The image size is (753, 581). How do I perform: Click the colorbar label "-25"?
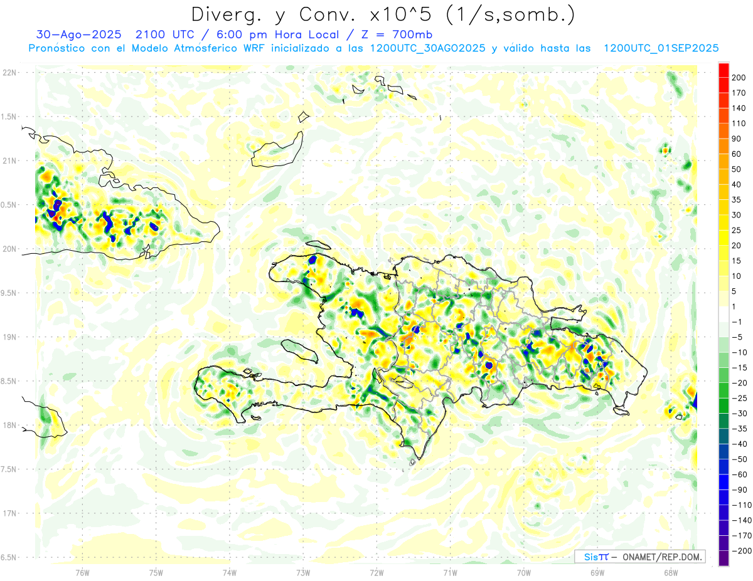tap(739, 398)
